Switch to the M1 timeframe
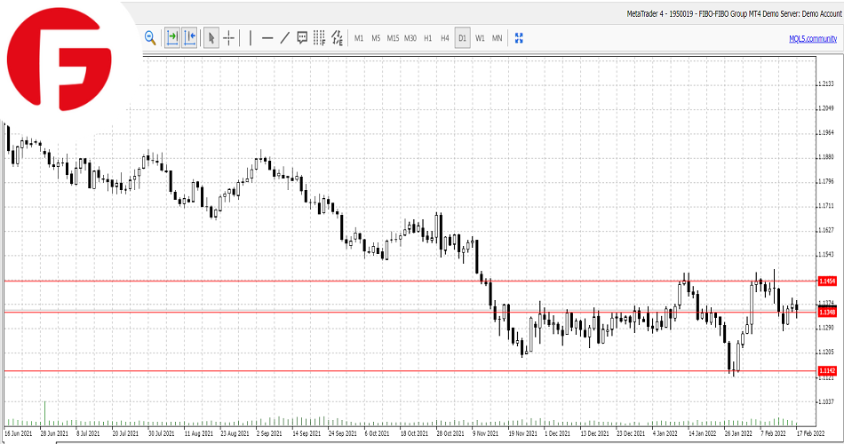 [359, 38]
